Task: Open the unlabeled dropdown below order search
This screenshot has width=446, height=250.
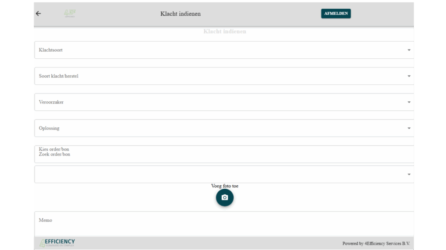Action: (x=218, y=174)
